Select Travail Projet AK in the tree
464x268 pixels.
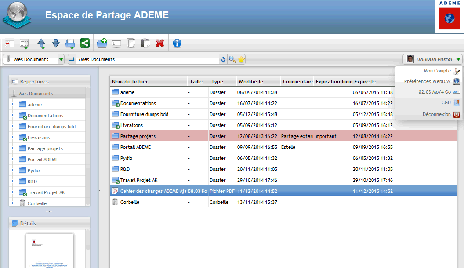tap(46, 192)
